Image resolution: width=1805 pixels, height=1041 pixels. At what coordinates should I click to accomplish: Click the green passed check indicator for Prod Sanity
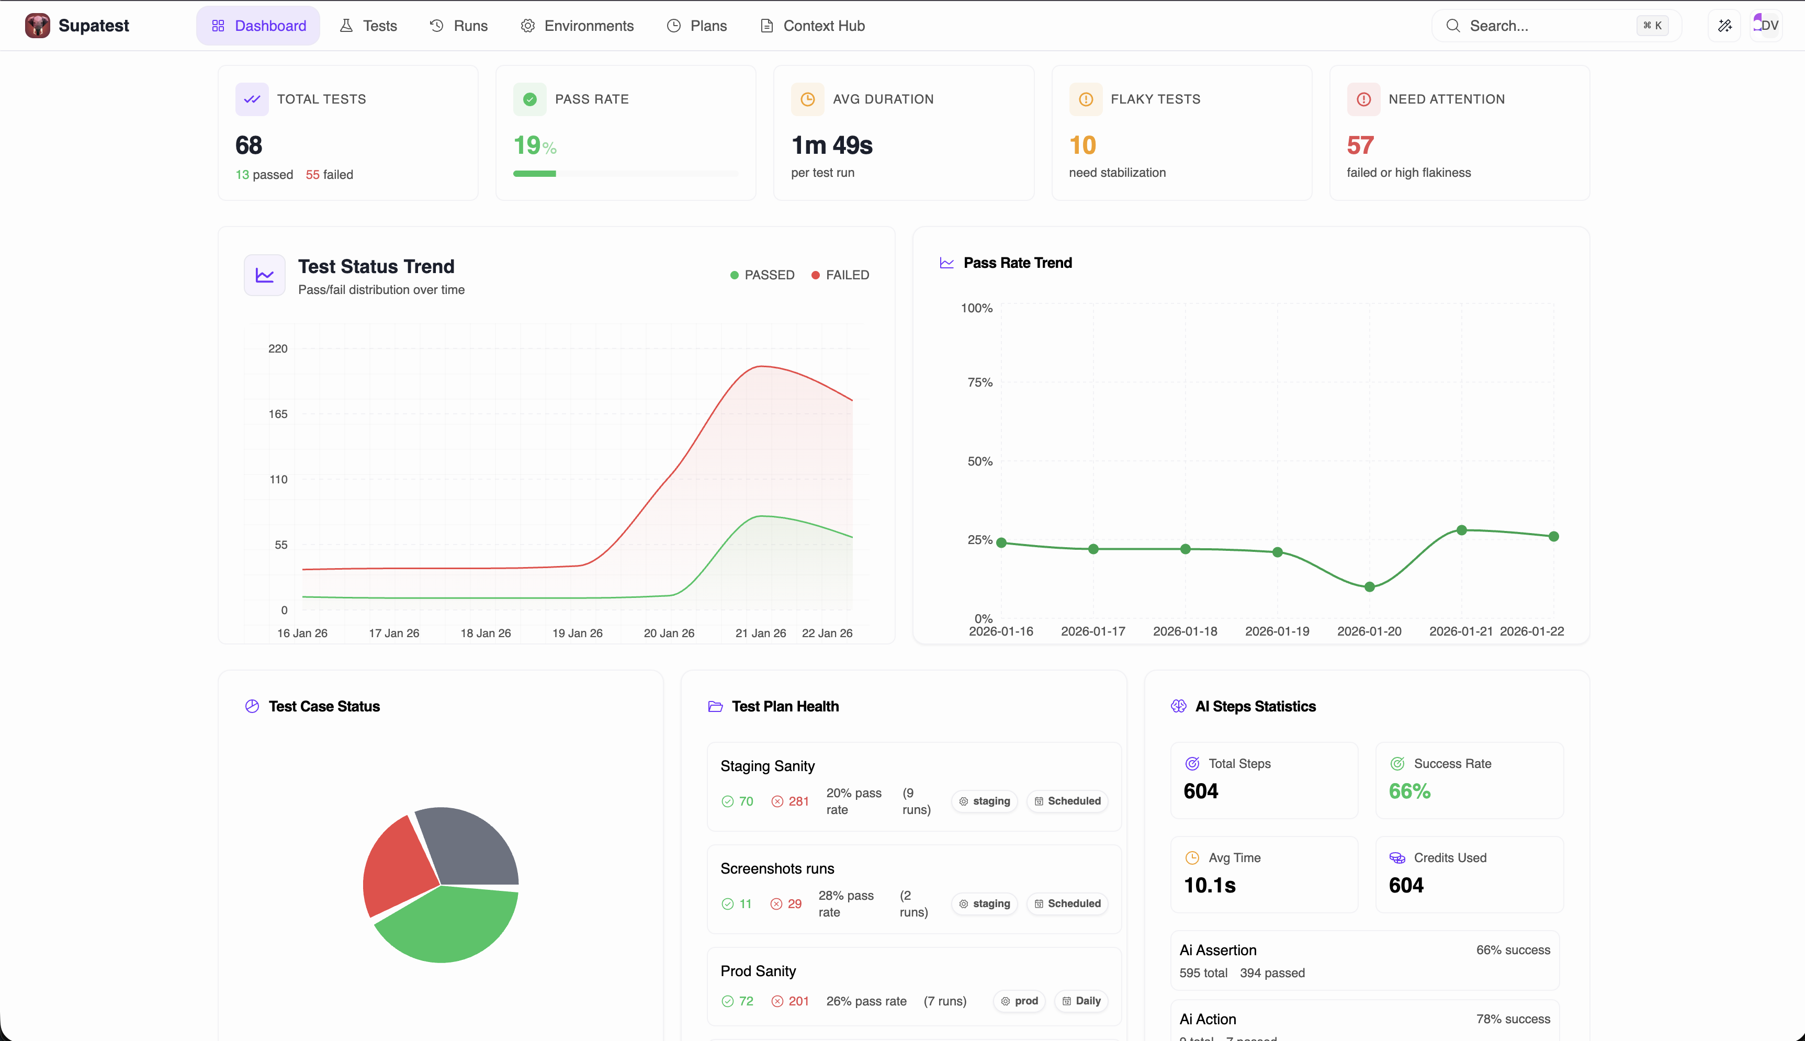(x=728, y=1001)
